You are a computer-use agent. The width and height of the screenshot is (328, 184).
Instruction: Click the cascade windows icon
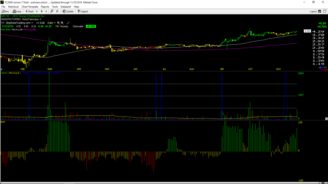(325, 11)
